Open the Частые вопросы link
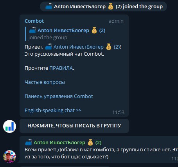 45,82
